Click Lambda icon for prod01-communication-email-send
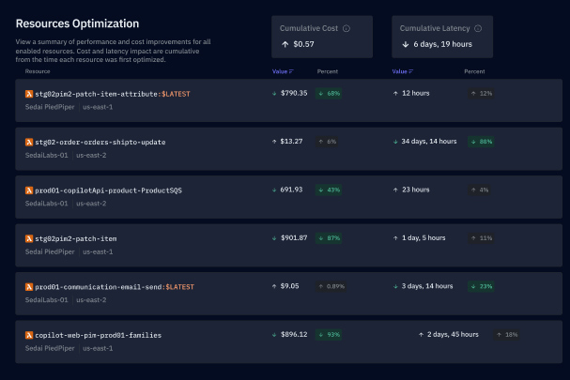The height and width of the screenshot is (380, 570). [x=29, y=286]
